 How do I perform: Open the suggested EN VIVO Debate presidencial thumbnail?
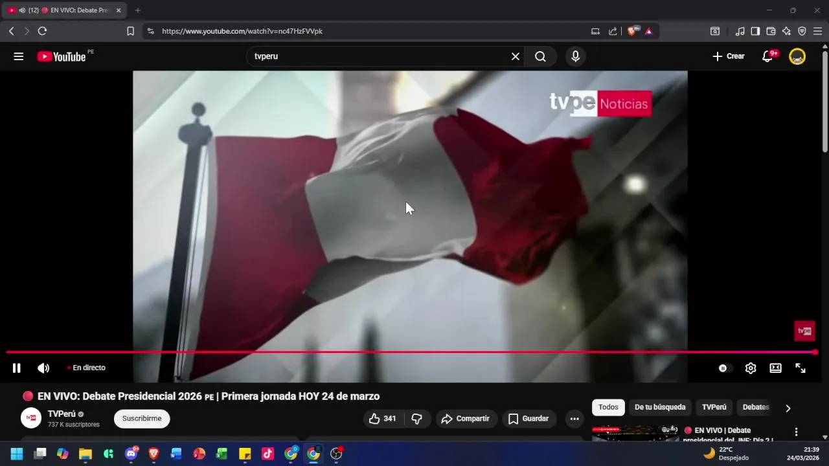point(635,433)
